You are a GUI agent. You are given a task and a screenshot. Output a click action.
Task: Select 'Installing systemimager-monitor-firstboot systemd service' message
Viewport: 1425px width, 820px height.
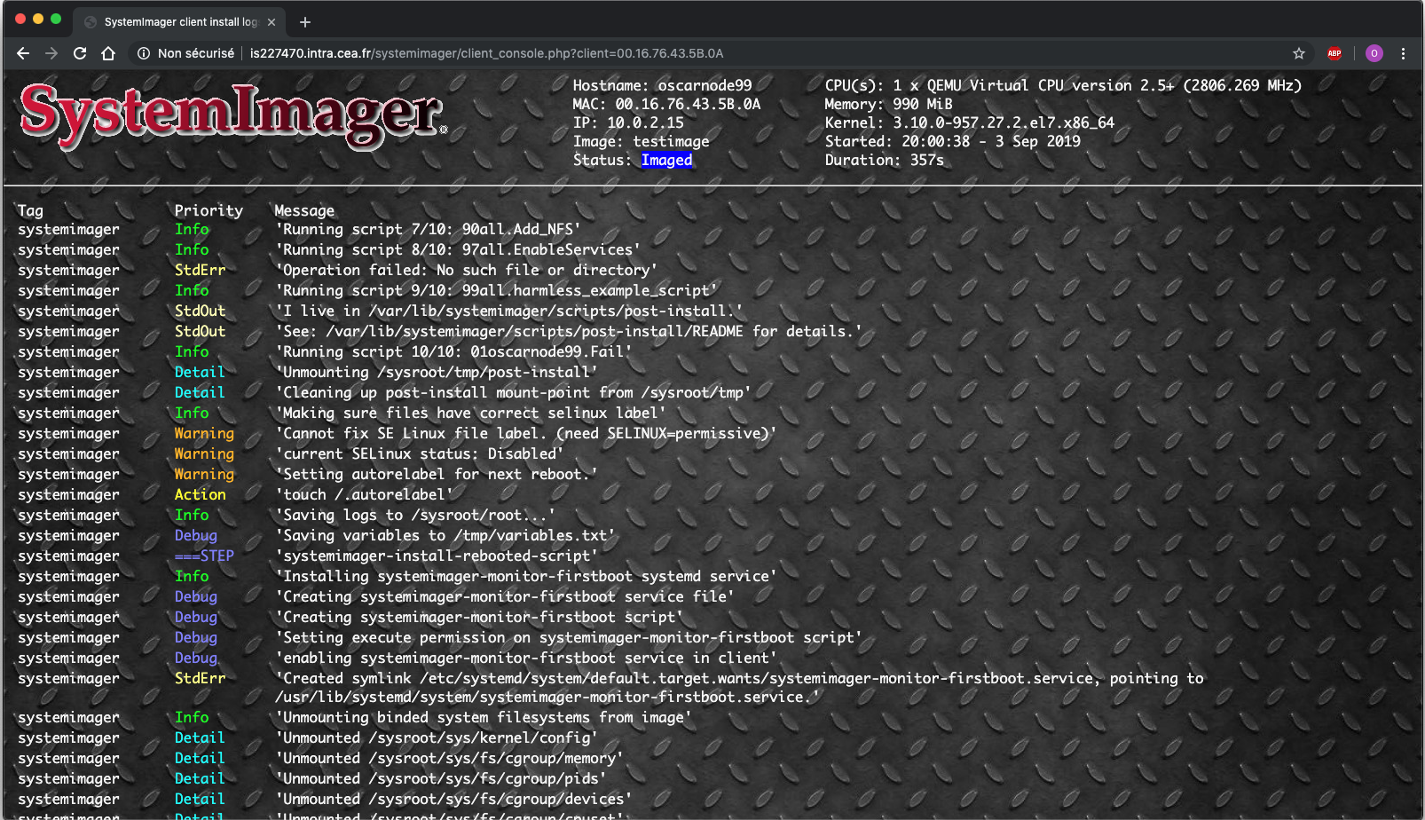tap(525, 576)
